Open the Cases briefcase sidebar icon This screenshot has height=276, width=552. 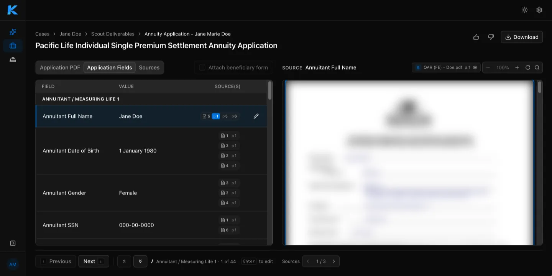13,46
